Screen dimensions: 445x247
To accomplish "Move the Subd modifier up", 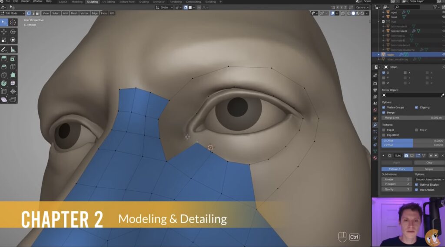I will tap(431, 156).
